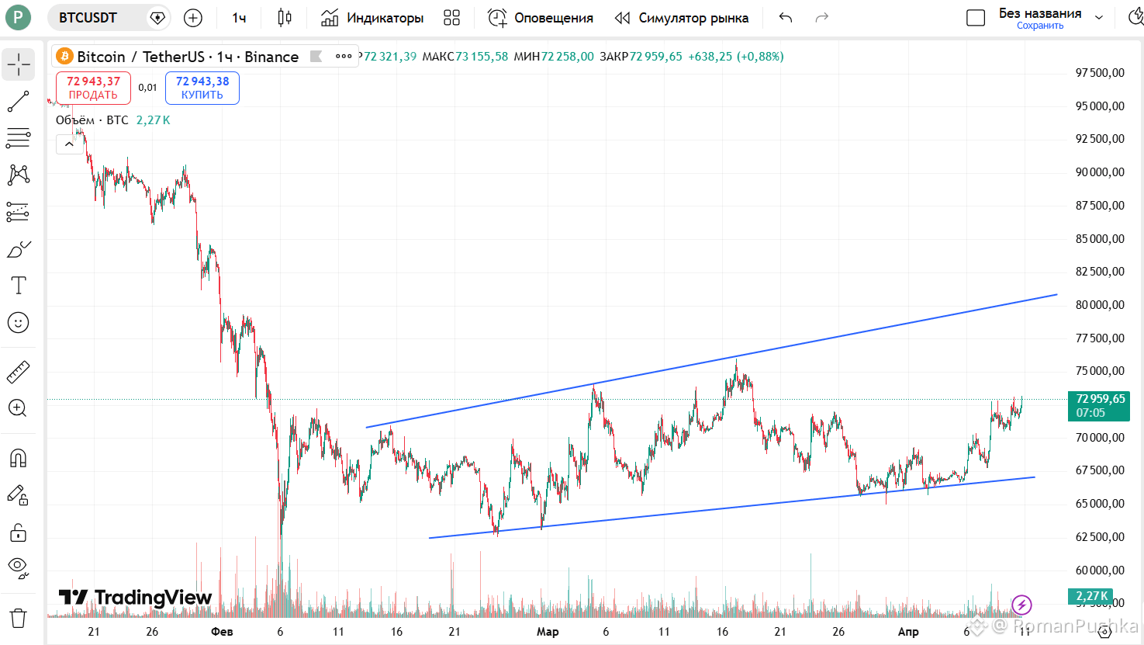The height and width of the screenshot is (645, 1144).
Task: Choose the XABCD pattern tool
Action: click(x=19, y=175)
